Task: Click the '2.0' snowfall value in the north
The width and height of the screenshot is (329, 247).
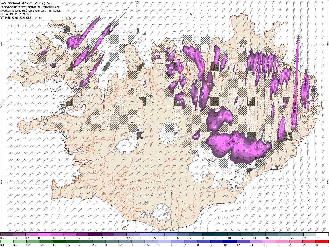Action: 200,59
